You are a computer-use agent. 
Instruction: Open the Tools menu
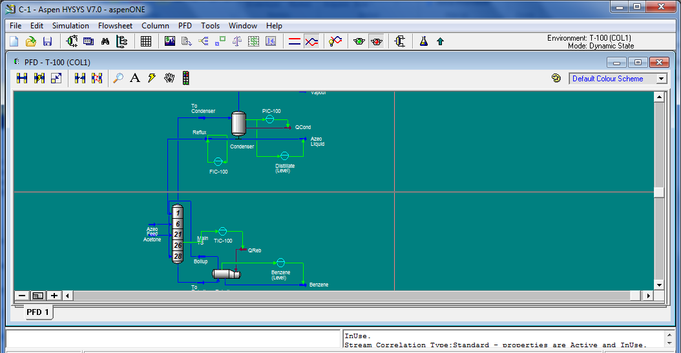pyautogui.click(x=210, y=26)
